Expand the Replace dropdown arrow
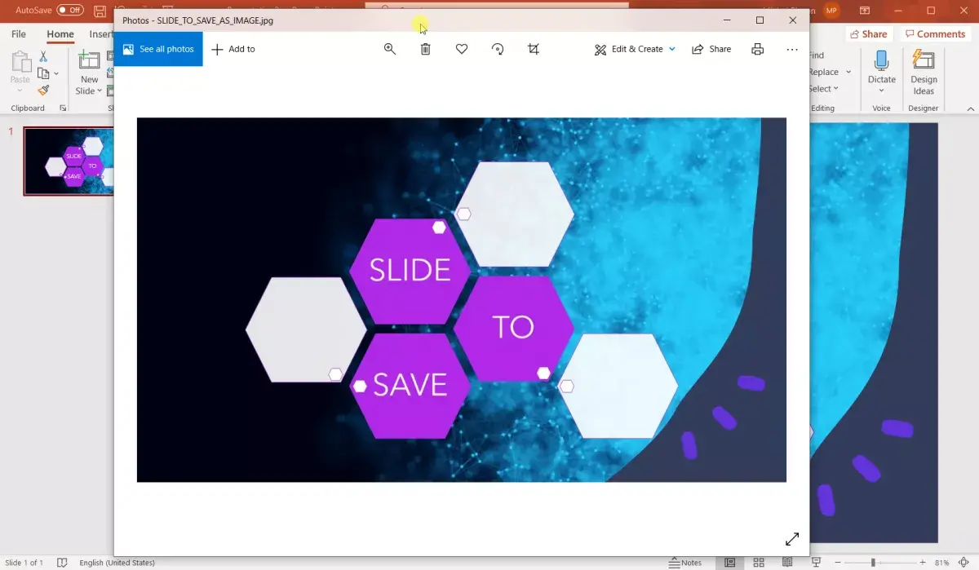Screen dimensions: 979x570 848,72
